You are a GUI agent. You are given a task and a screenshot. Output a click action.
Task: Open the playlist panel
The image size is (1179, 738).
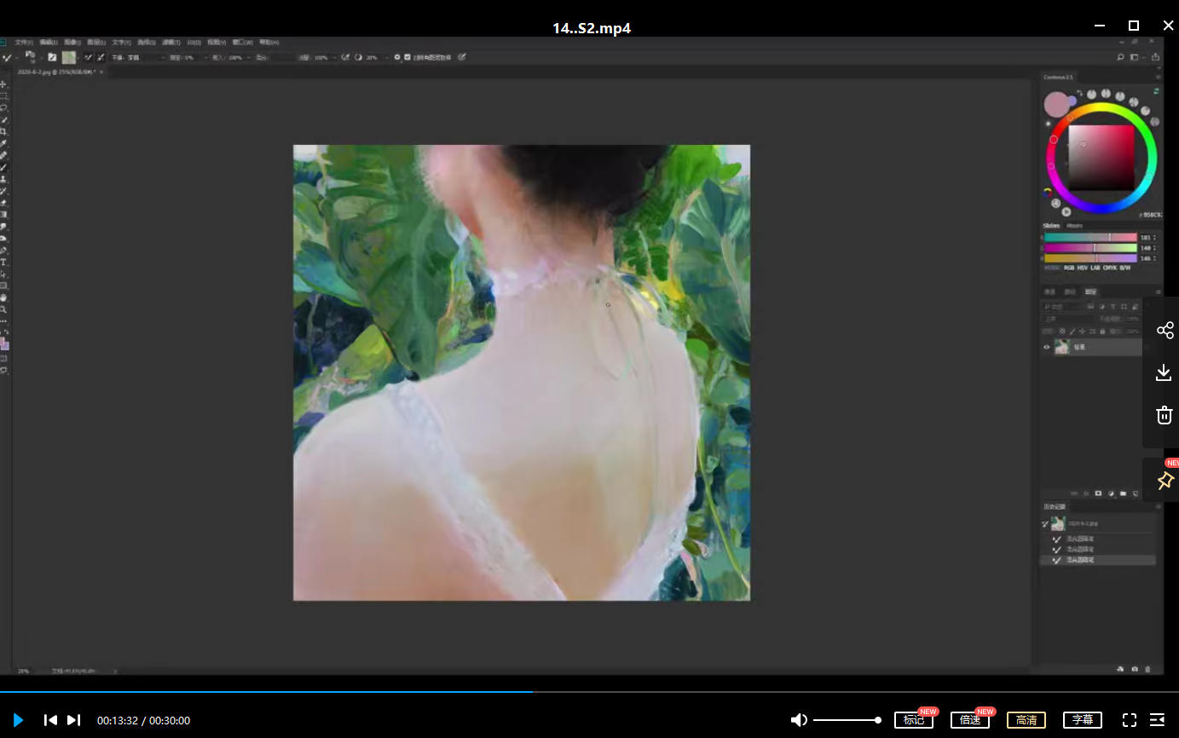pyautogui.click(x=1157, y=720)
